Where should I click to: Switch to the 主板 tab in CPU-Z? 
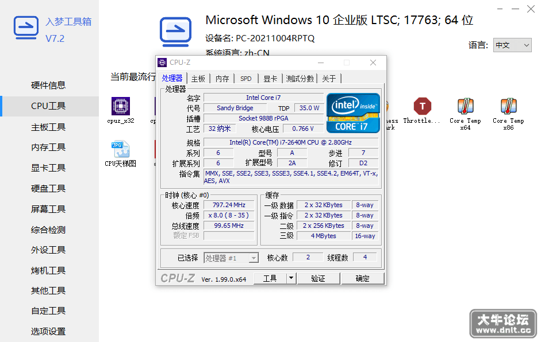coord(198,79)
